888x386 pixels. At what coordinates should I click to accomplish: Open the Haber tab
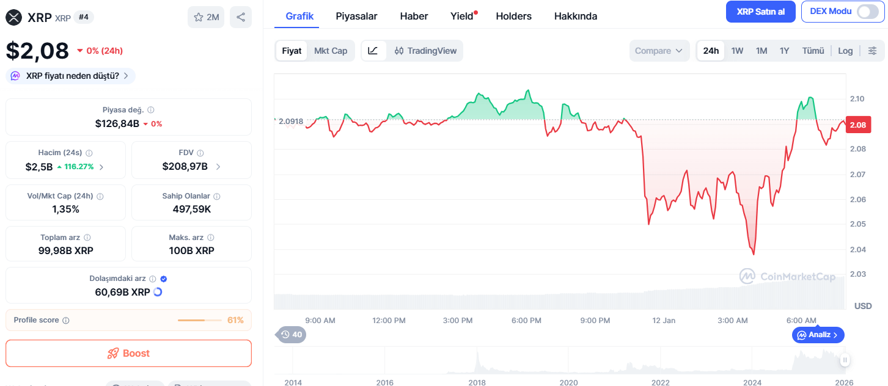coord(414,16)
